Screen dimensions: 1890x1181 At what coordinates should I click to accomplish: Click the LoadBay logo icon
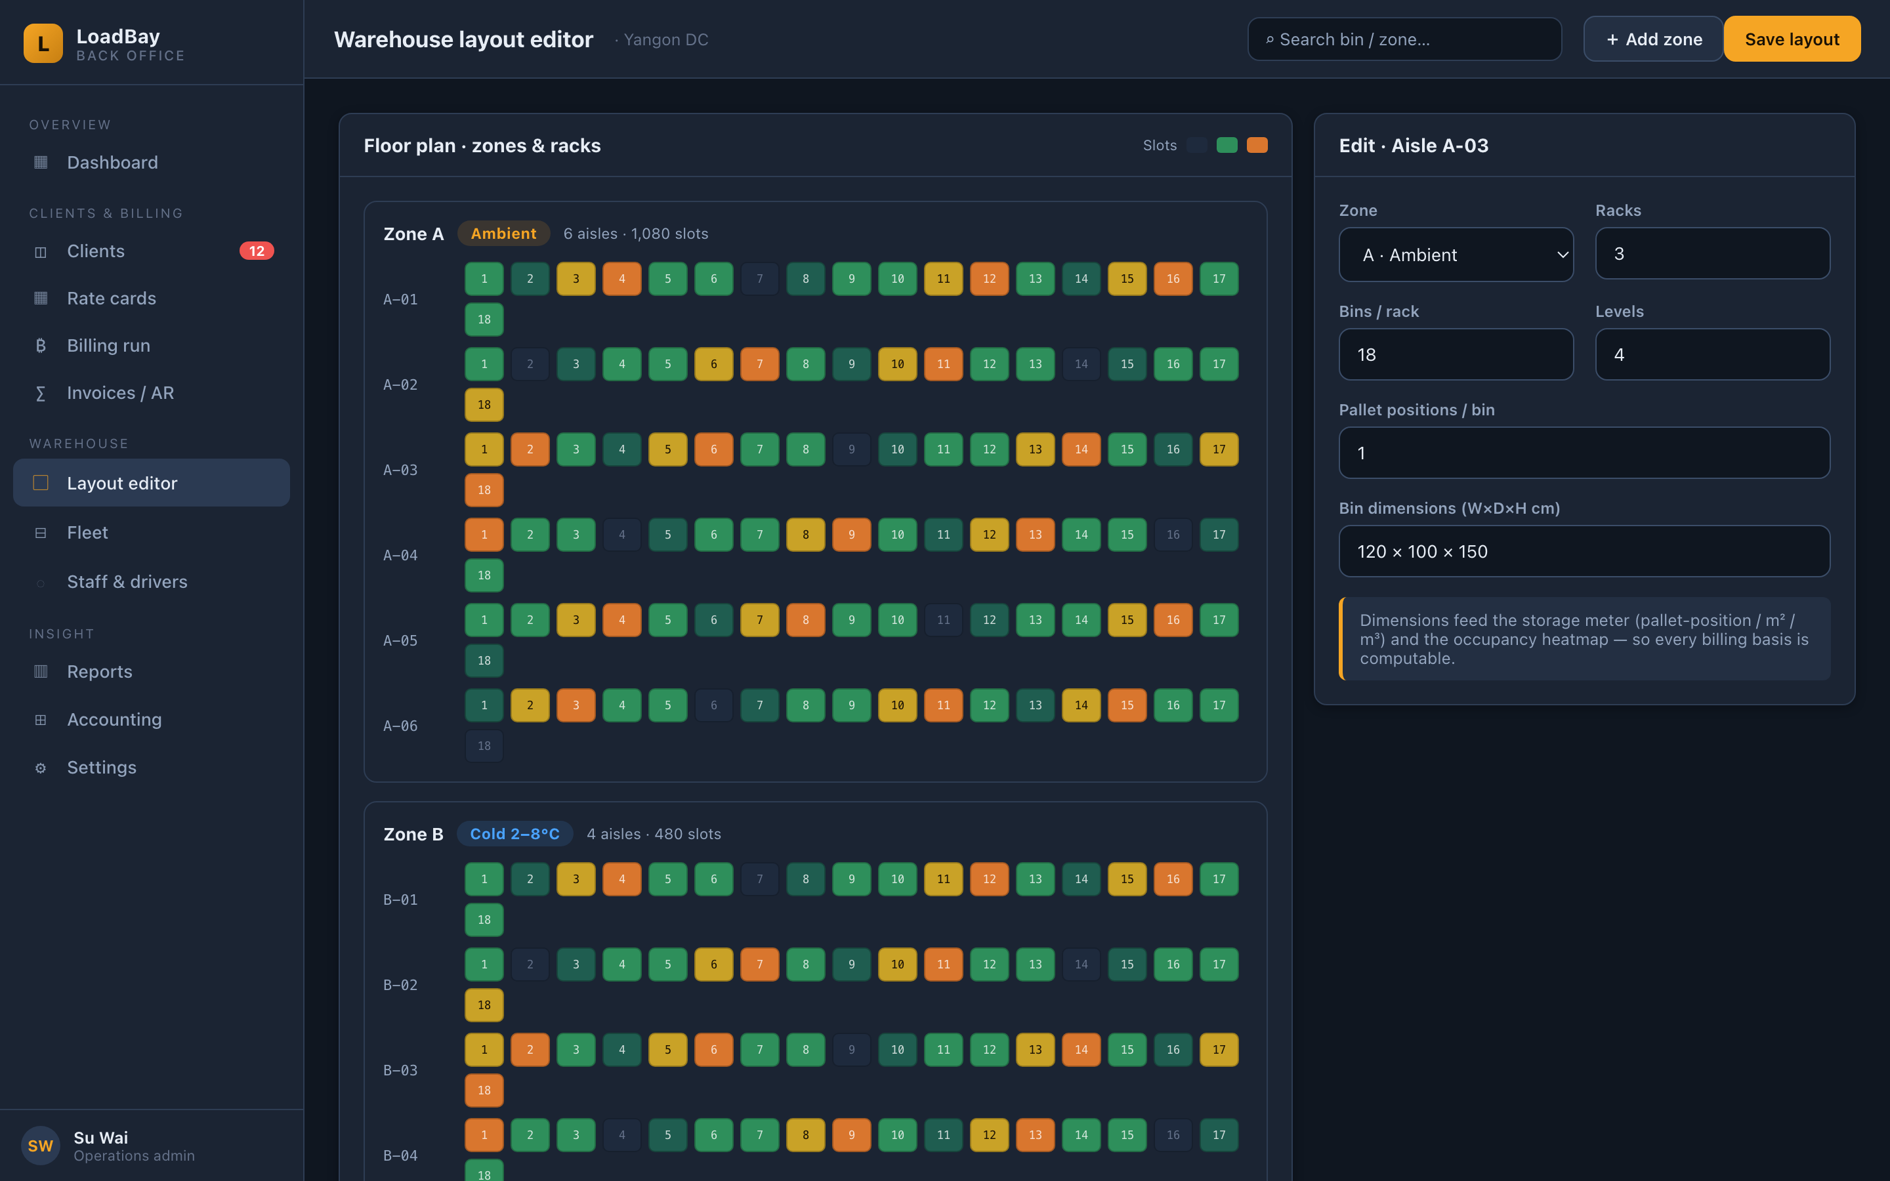[x=43, y=43]
